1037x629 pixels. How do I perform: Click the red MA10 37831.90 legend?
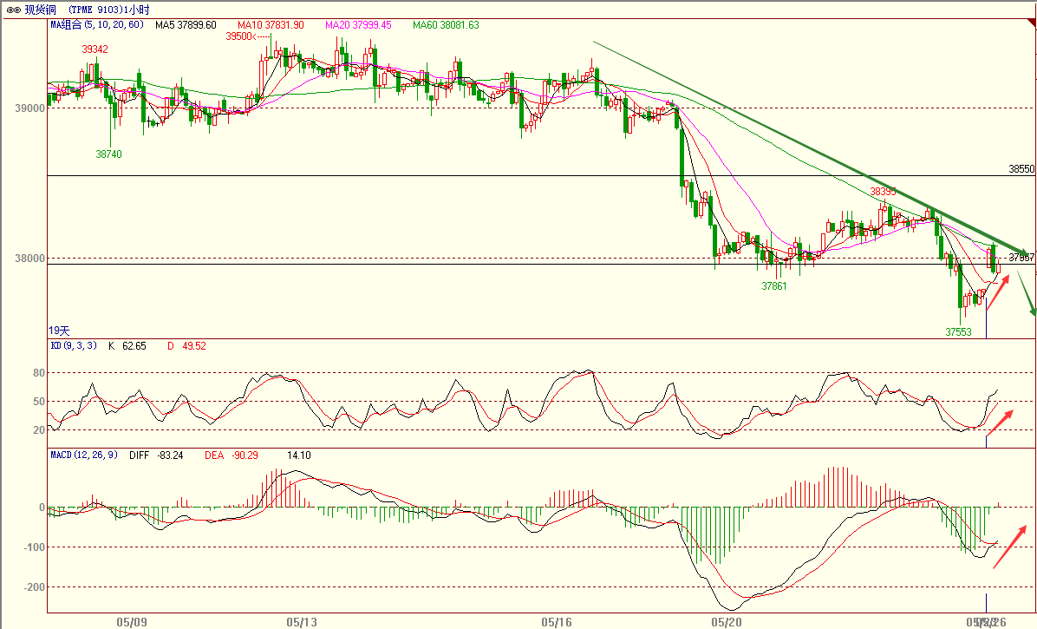(x=271, y=25)
